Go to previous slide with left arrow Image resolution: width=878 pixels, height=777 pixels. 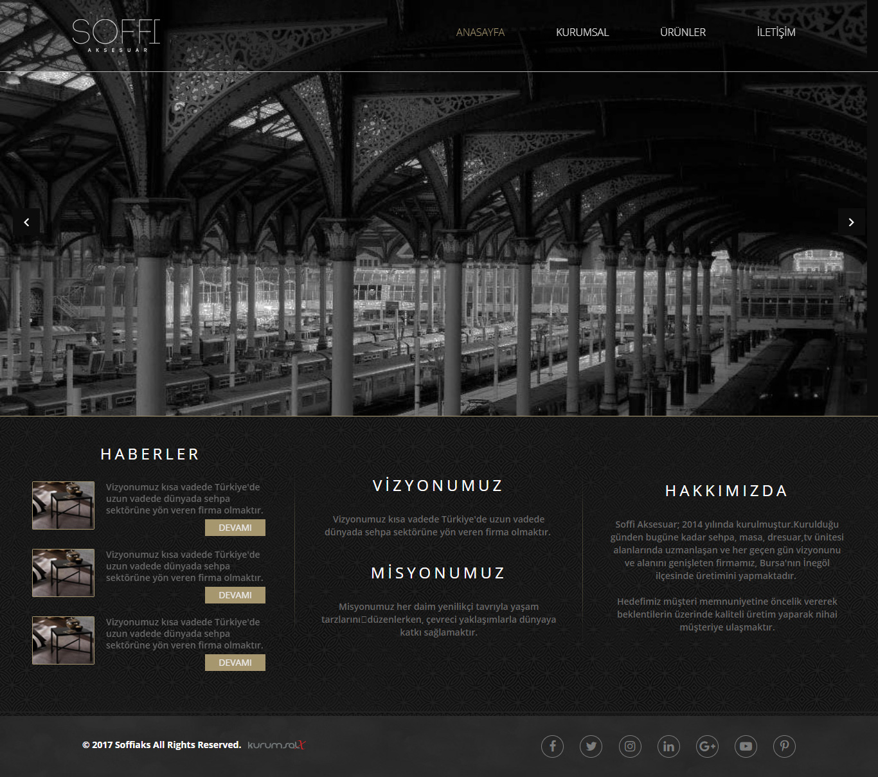click(x=26, y=222)
